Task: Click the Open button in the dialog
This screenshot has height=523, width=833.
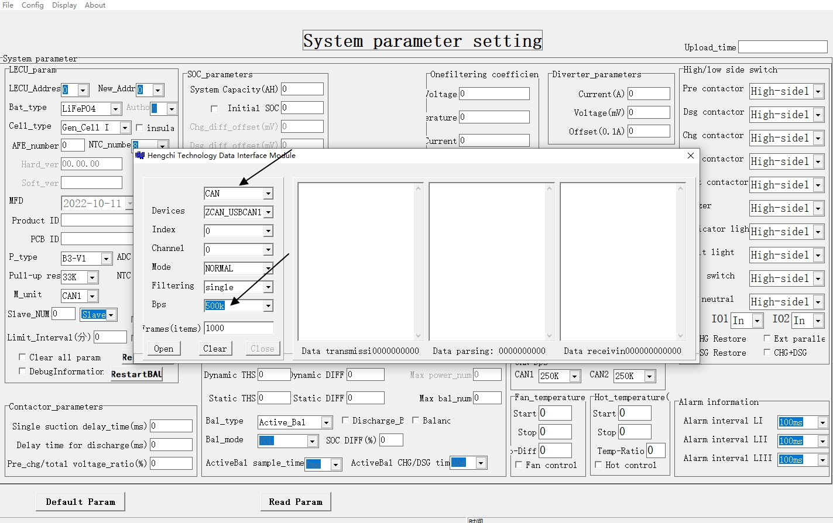Action: point(163,349)
